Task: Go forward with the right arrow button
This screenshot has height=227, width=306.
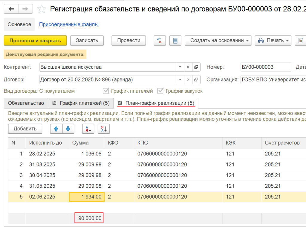Action: (25, 9)
